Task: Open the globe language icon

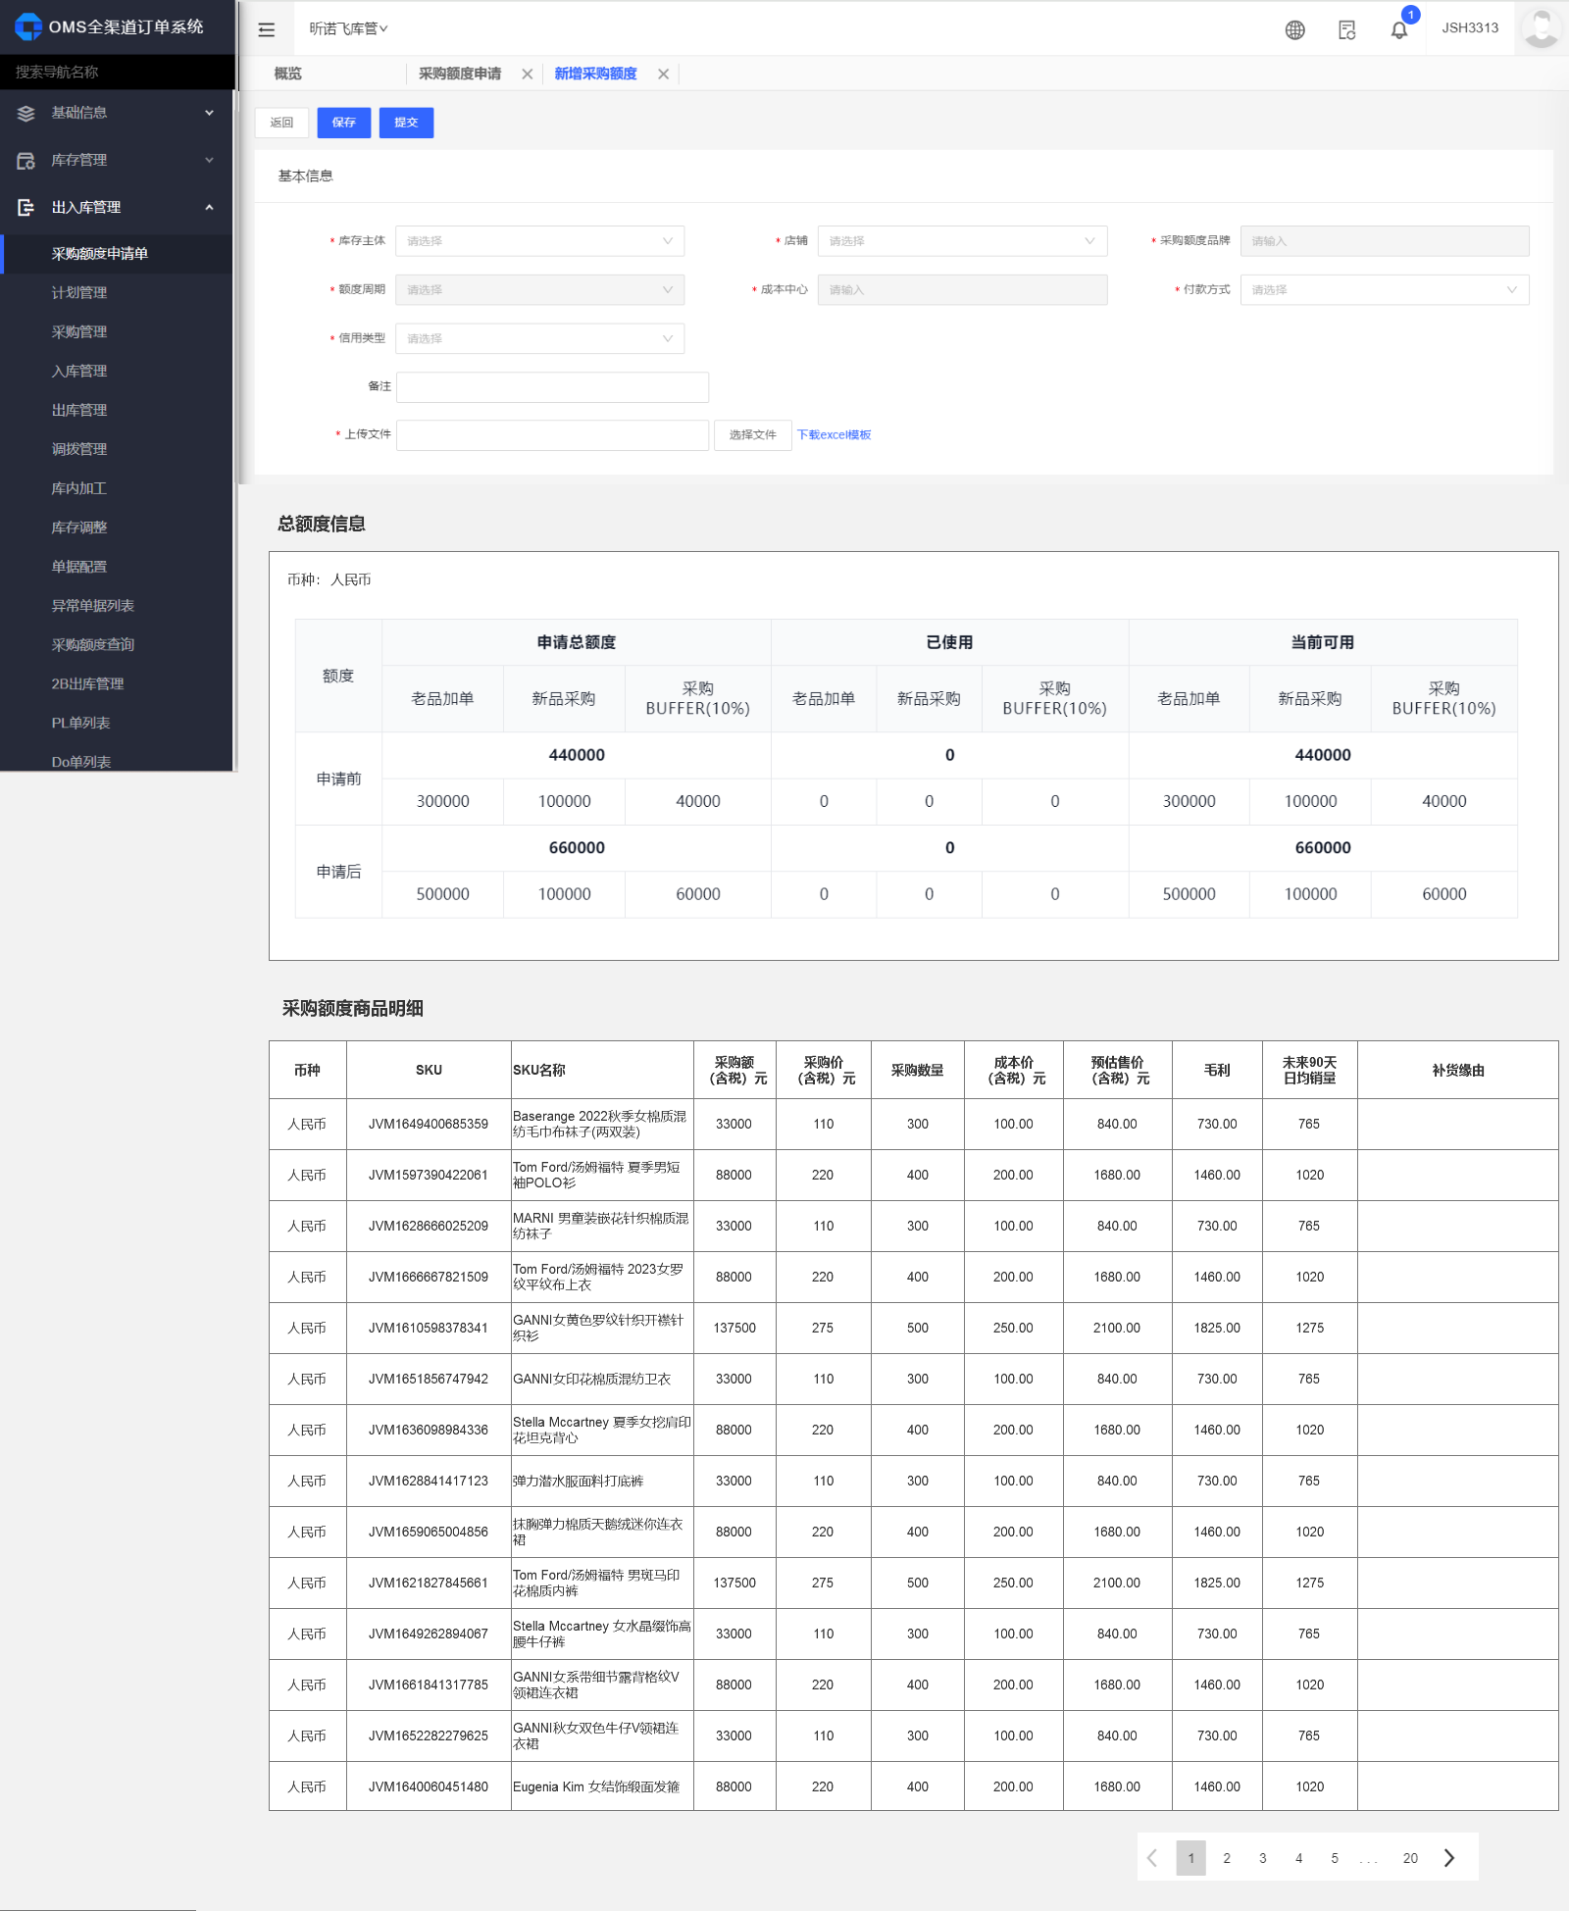Action: pyautogui.click(x=1294, y=29)
